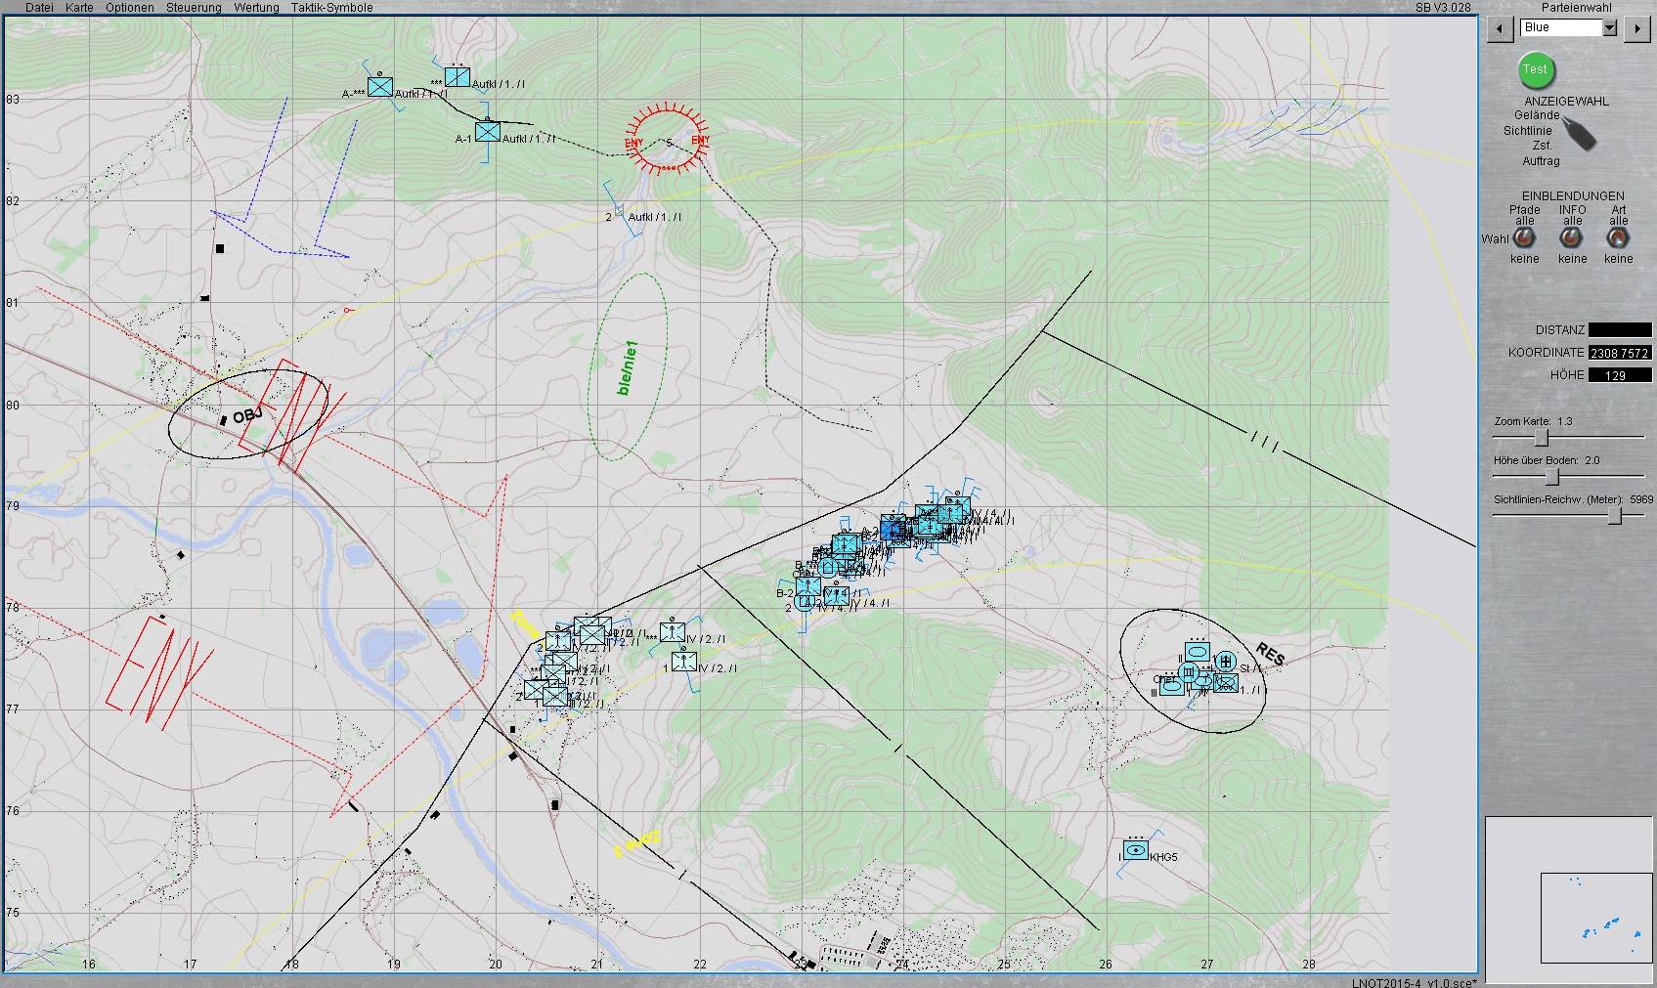Switch to previous party with left arrow
The width and height of the screenshot is (1657, 988).
tap(1500, 29)
